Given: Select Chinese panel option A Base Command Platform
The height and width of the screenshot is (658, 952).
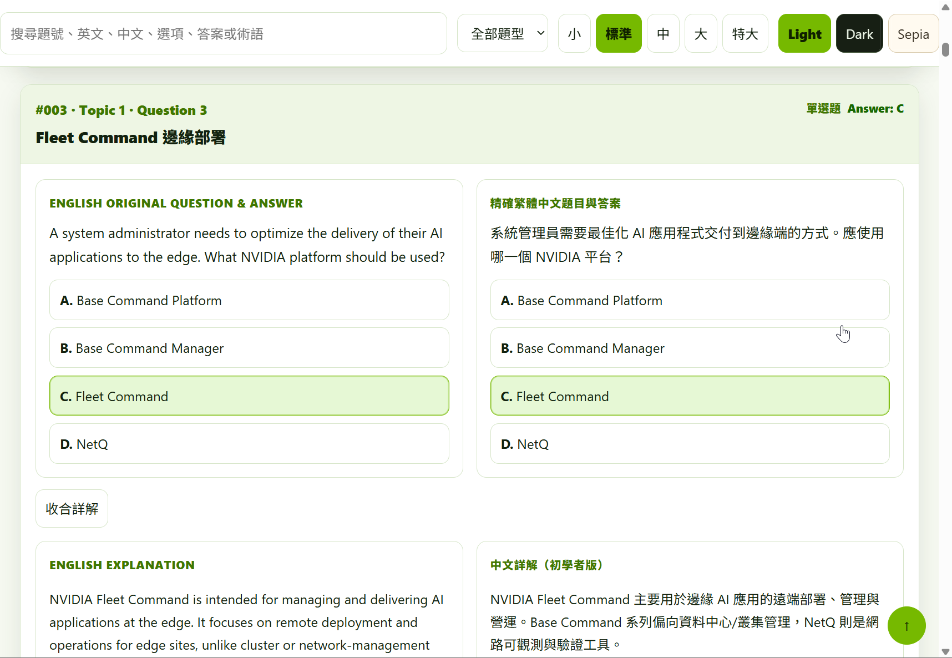Looking at the screenshot, I should pos(690,300).
